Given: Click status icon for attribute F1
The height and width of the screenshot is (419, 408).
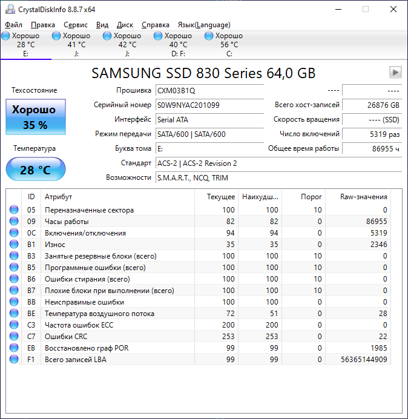Looking at the screenshot, I should coord(14,359).
